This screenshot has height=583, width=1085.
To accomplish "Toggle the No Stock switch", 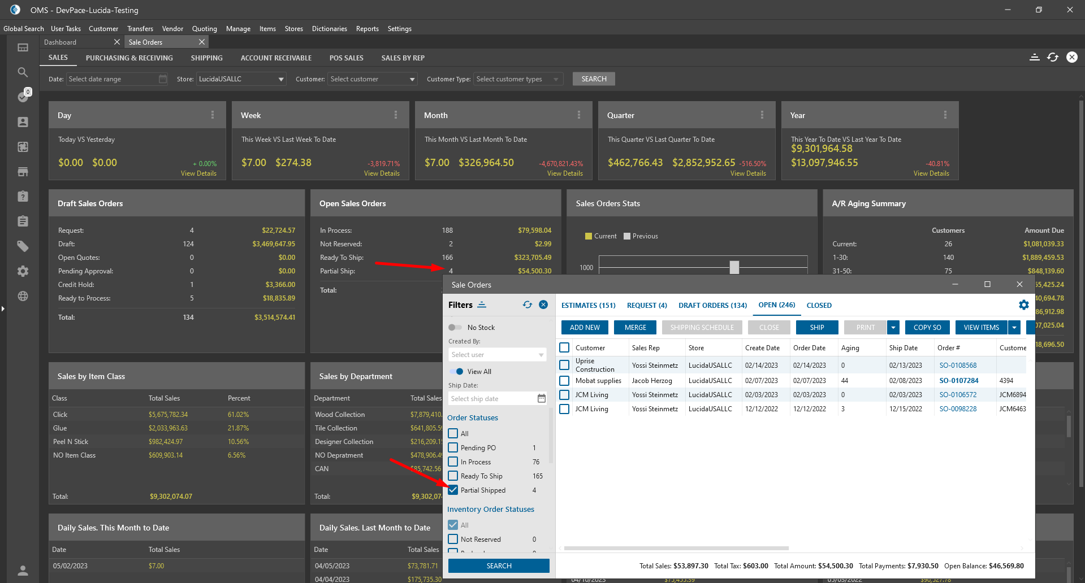I will click(455, 328).
